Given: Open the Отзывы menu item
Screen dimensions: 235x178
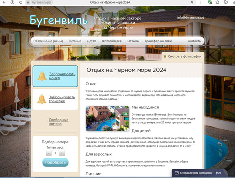Looking at the screenshot, I should 133,41.
